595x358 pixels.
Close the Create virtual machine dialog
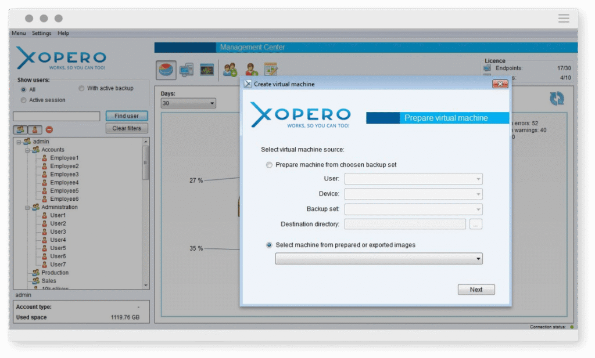point(500,84)
